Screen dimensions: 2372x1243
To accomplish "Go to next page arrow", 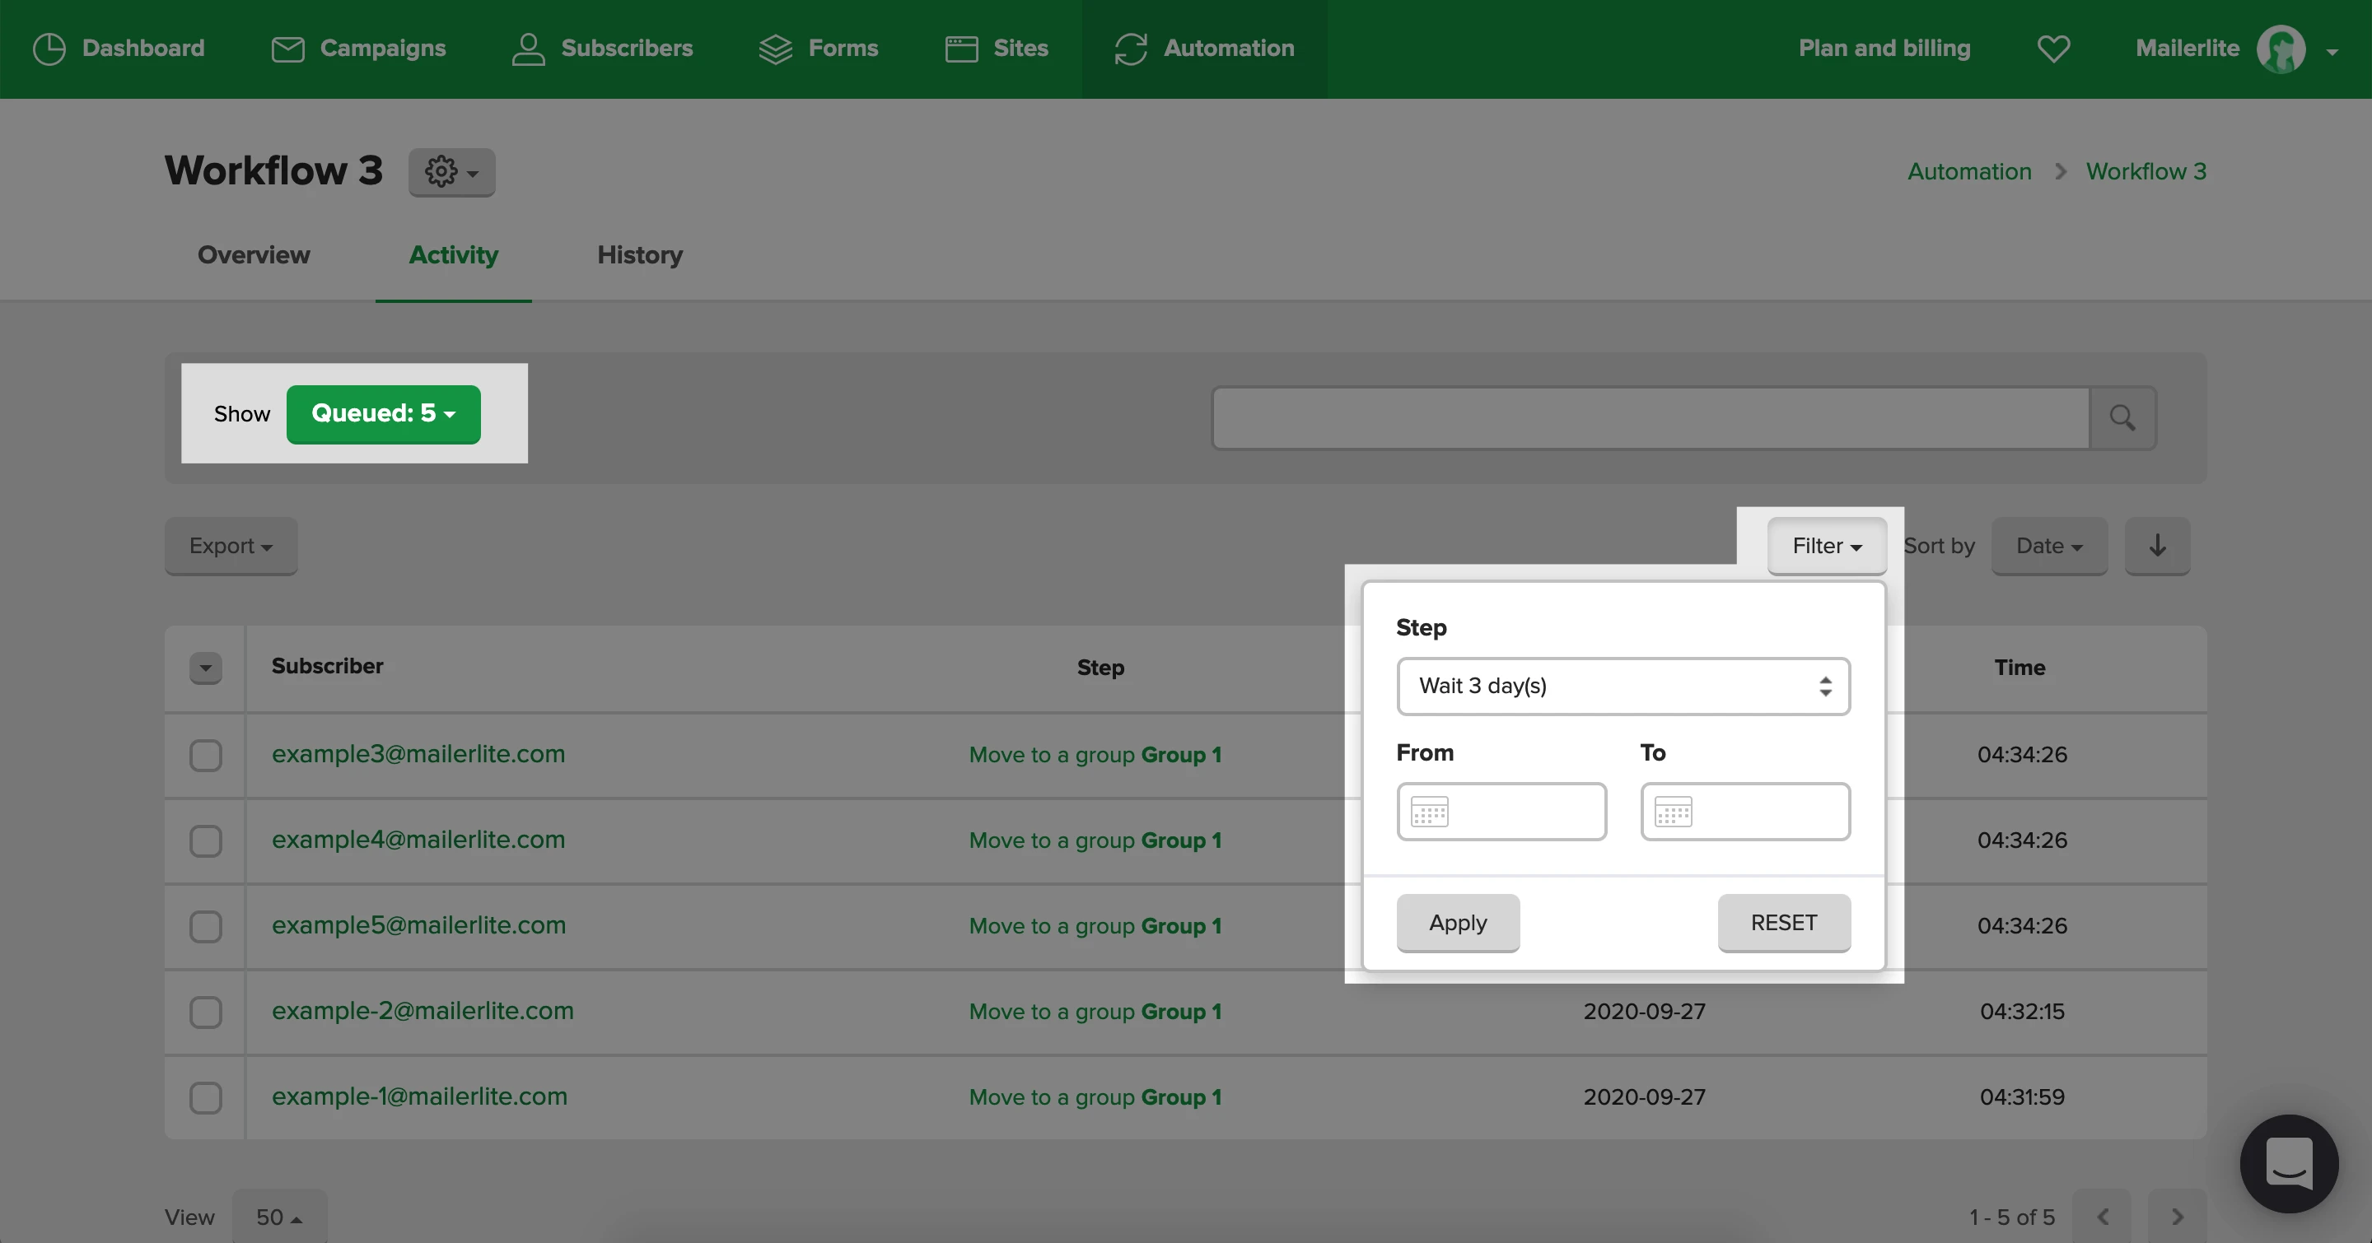I will click(2177, 1217).
